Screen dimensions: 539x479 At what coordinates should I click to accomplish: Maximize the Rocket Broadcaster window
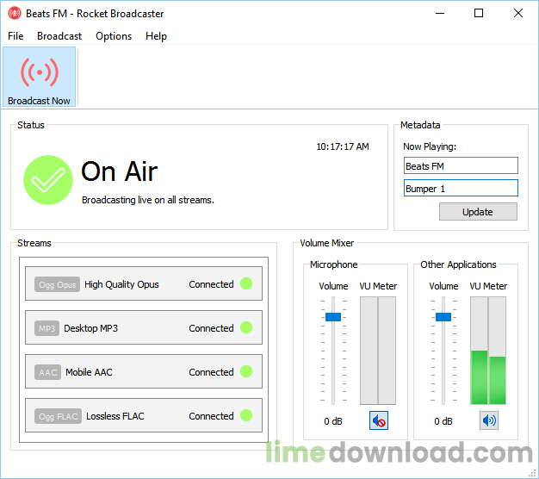[x=479, y=14]
